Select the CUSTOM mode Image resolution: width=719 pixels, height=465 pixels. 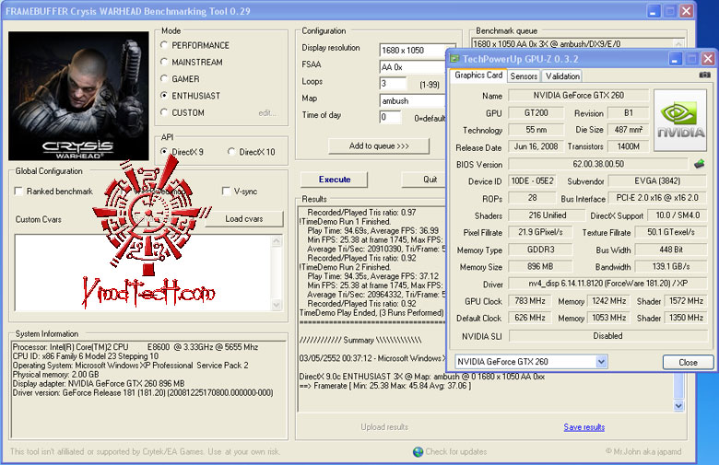[164, 111]
